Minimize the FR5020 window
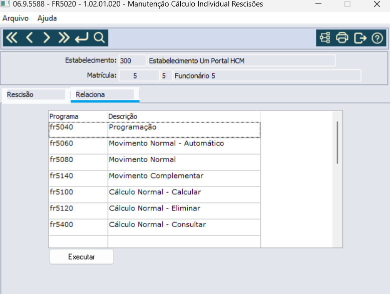Viewport: 390px width, 294px height. tap(318, 4)
